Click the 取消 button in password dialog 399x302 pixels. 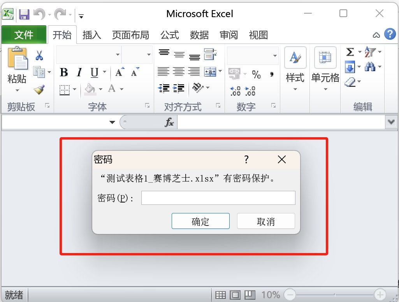tap(266, 221)
